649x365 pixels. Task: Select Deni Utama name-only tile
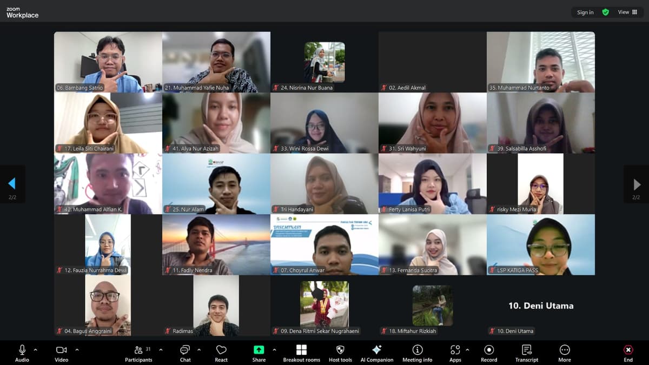point(541,306)
